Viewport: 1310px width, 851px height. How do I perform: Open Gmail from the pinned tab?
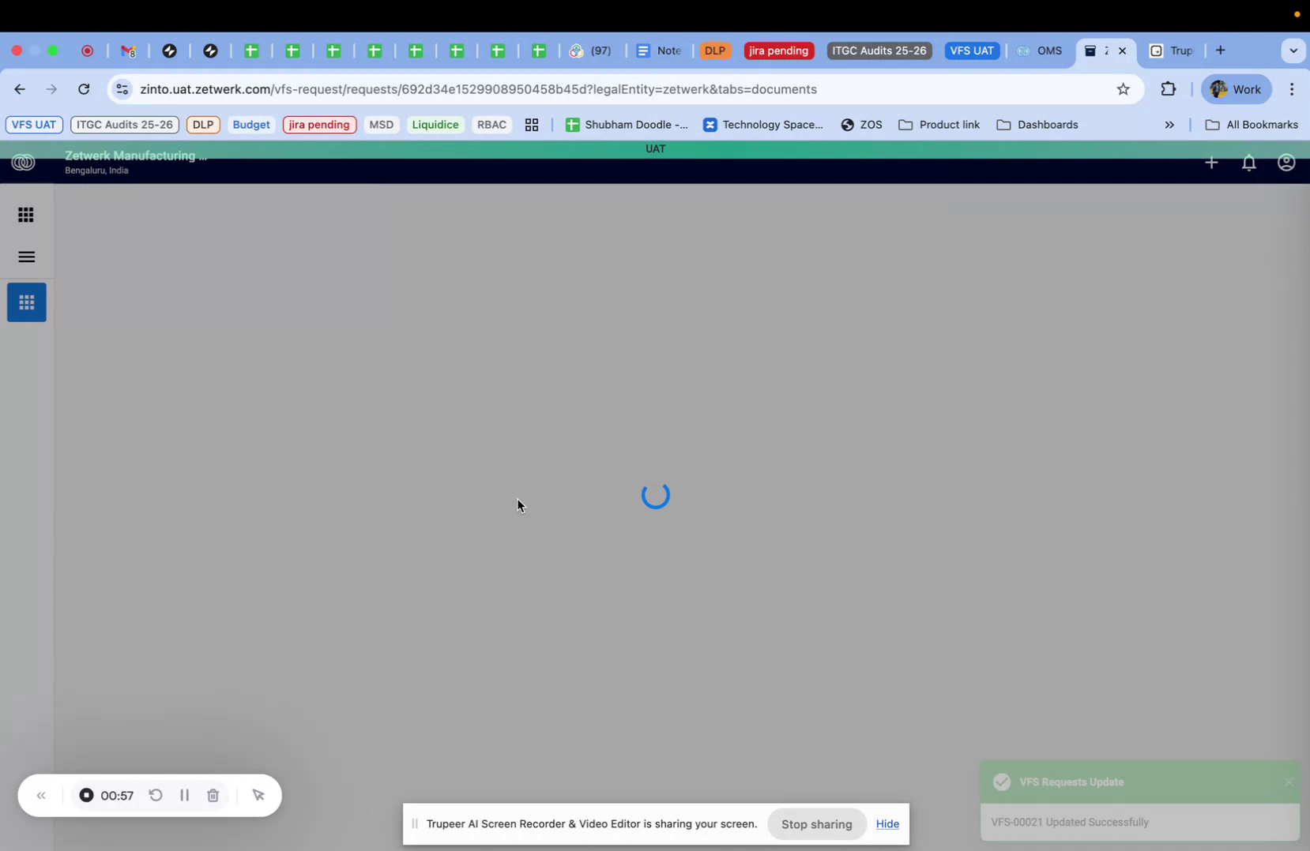pos(129,51)
